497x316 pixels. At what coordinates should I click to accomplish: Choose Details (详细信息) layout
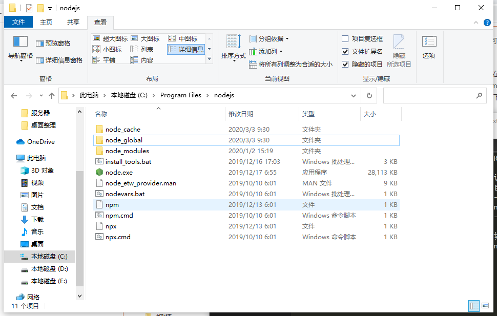point(186,50)
